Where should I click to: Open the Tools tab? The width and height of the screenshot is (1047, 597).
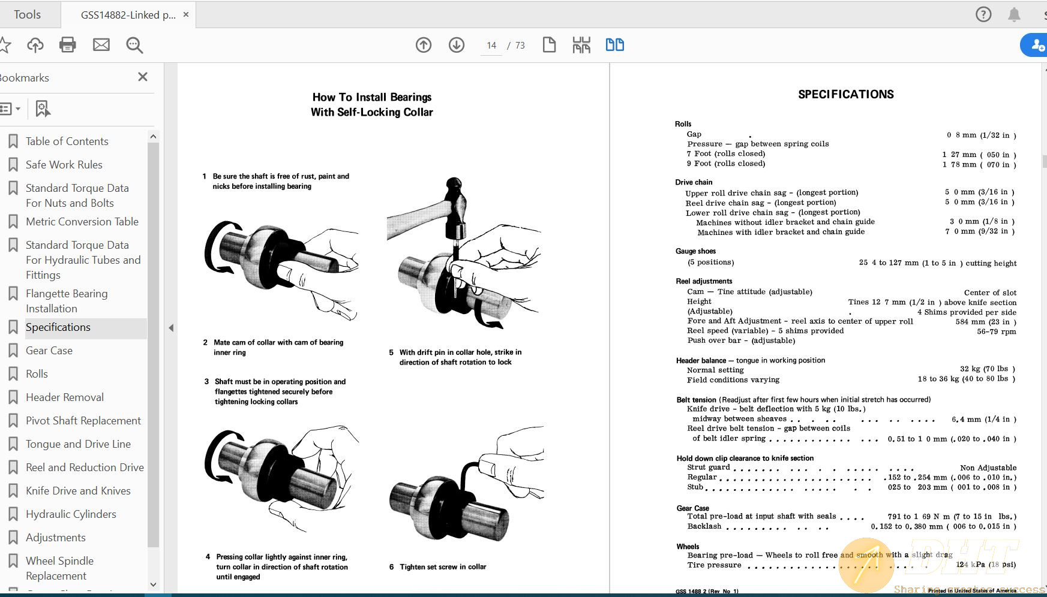(x=28, y=14)
